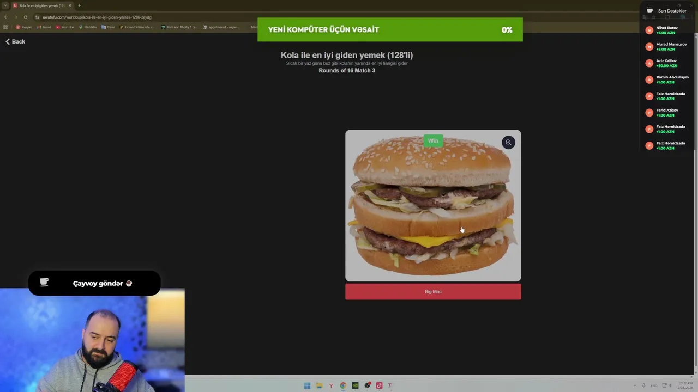
Task: Select Murad Mansurov in supporters list
Action: pos(667,47)
